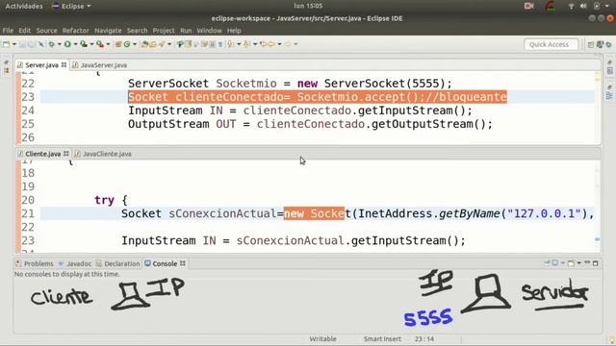The height and width of the screenshot is (346, 616).
Task: Click the Open Type icon
Action: 144,44
